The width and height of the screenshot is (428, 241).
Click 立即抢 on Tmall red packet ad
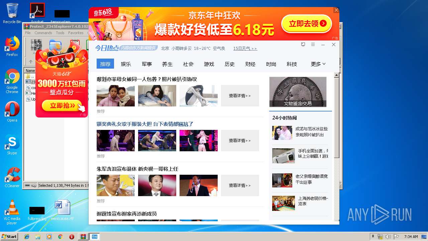coord(62,105)
